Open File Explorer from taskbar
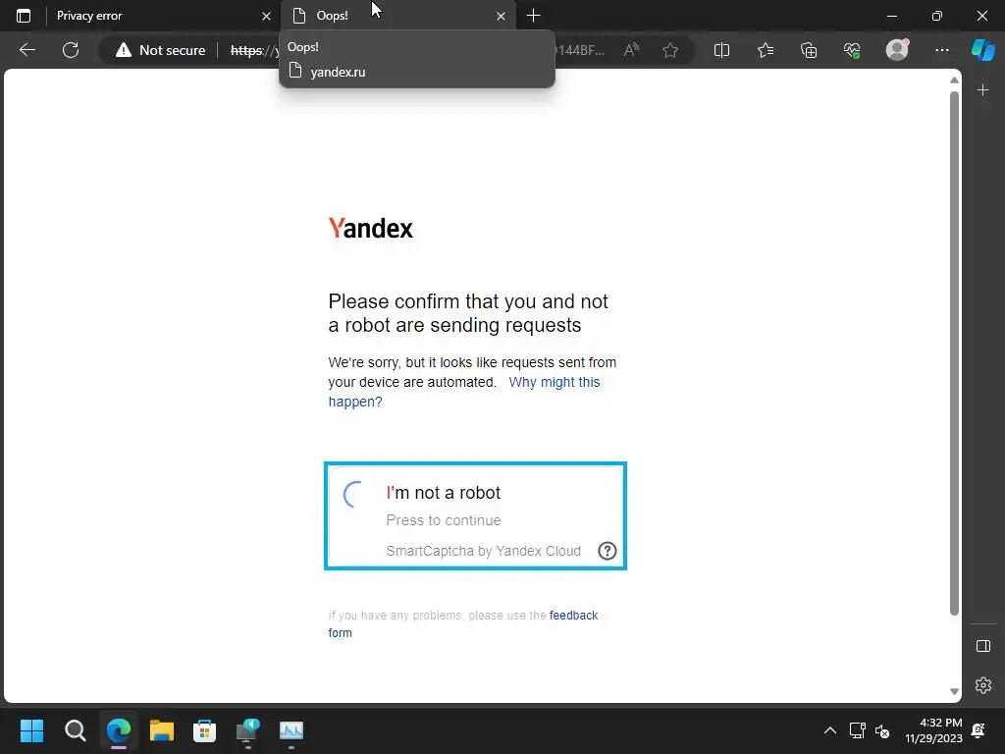 tap(162, 730)
